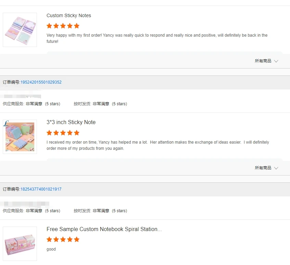Click chevron arrow beside first 所有商品
290x265 pixels.
pos(276,61)
